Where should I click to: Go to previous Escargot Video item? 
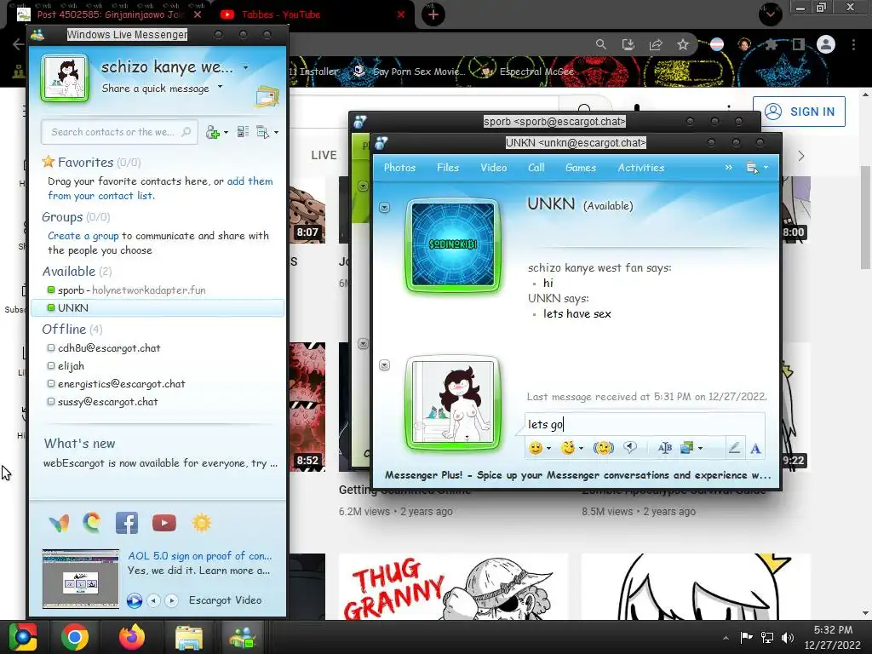tap(153, 600)
